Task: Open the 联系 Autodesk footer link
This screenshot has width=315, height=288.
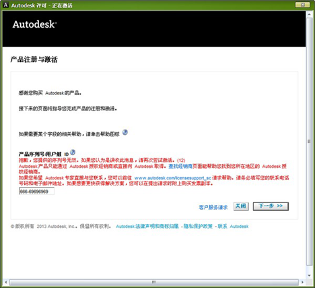Action: coord(233,226)
